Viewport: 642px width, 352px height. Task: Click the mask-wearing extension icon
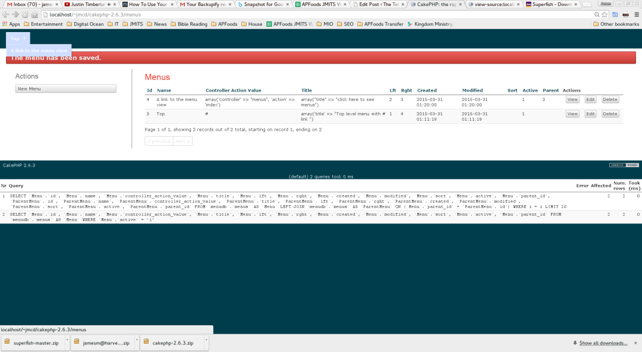click(626, 14)
